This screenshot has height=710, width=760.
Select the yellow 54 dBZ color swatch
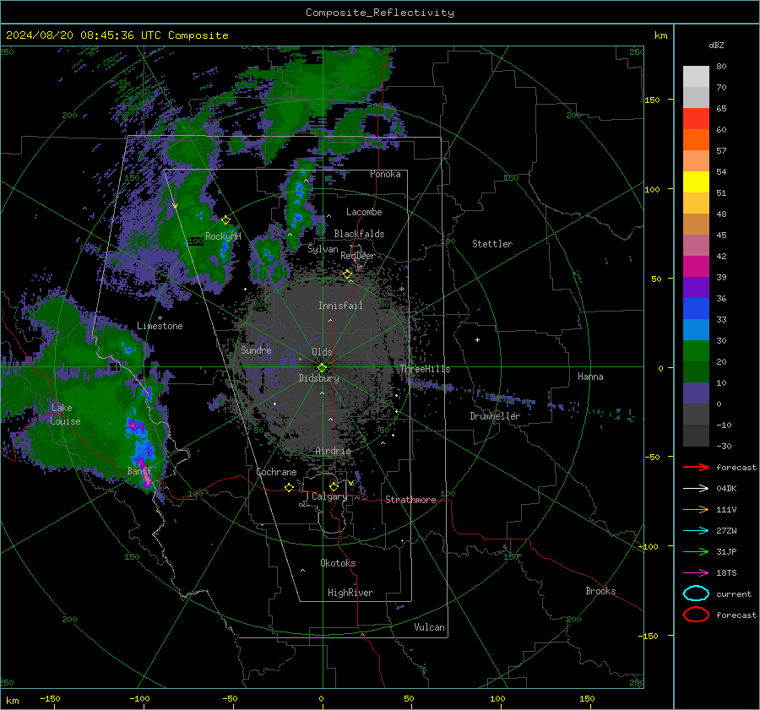(696, 182)
